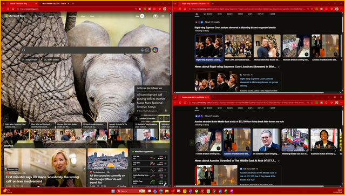This screenshot has width=345, height=195.
Task: Open Guardians of the wild link
Action: [x=146, y=118]
